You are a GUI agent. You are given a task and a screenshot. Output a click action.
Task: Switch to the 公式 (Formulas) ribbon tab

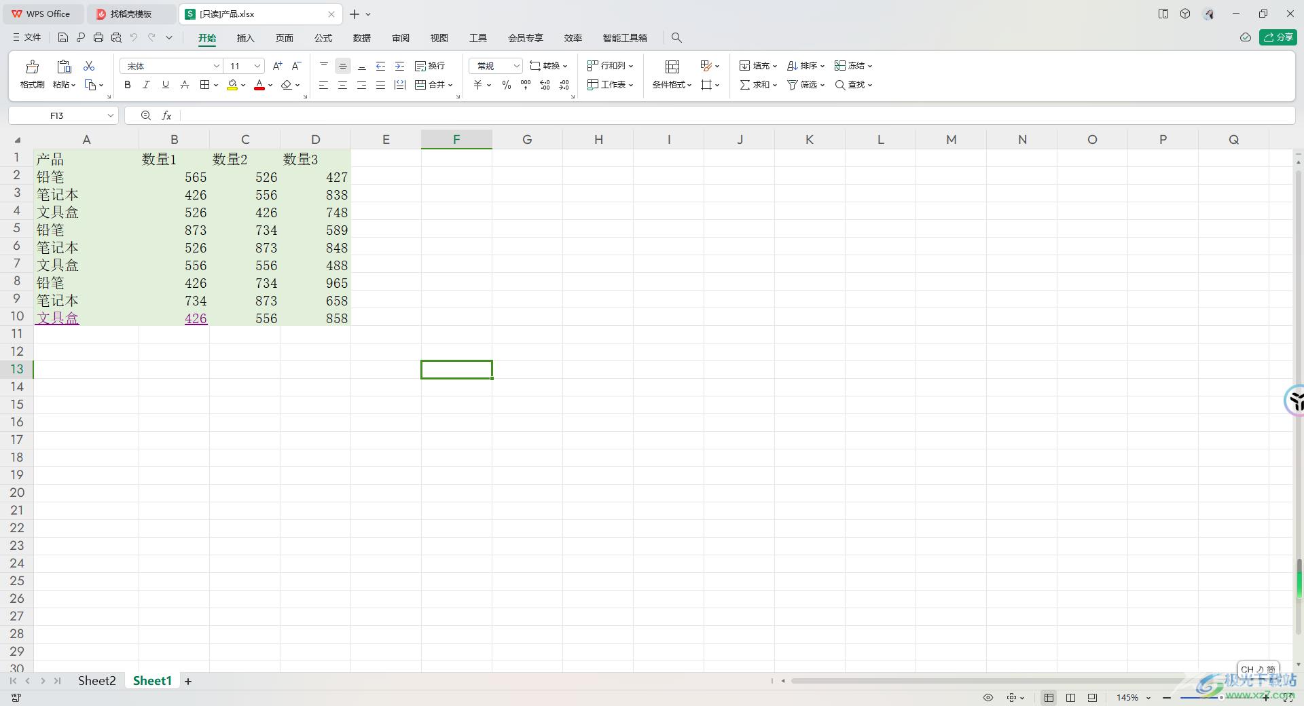(x=323, y=38)
